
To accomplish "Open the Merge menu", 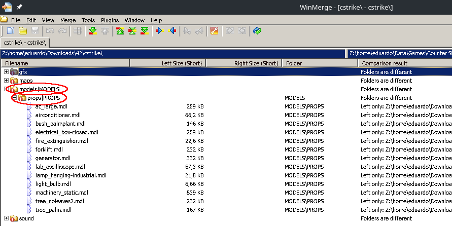I will point(68,20).
